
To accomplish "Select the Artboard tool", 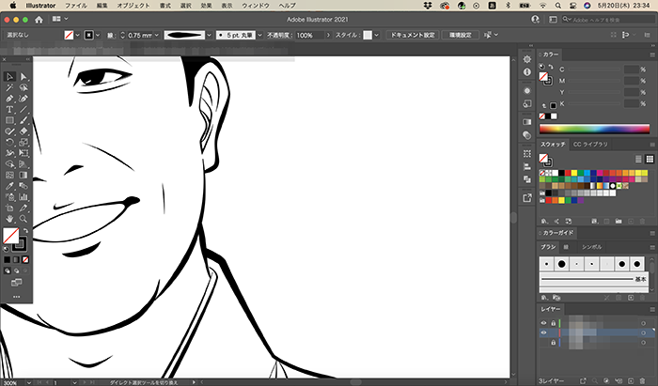I will [x=9, y=208].
